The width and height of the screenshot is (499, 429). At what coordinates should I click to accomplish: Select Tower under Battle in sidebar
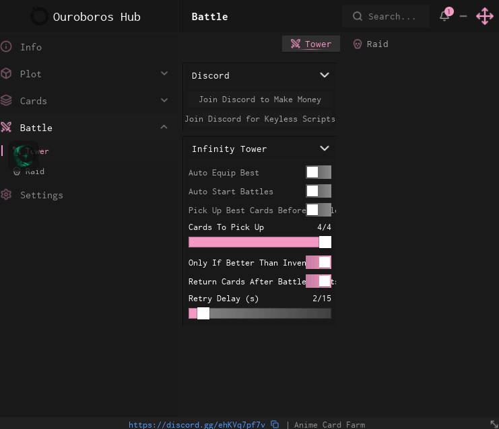click(89, 151)
